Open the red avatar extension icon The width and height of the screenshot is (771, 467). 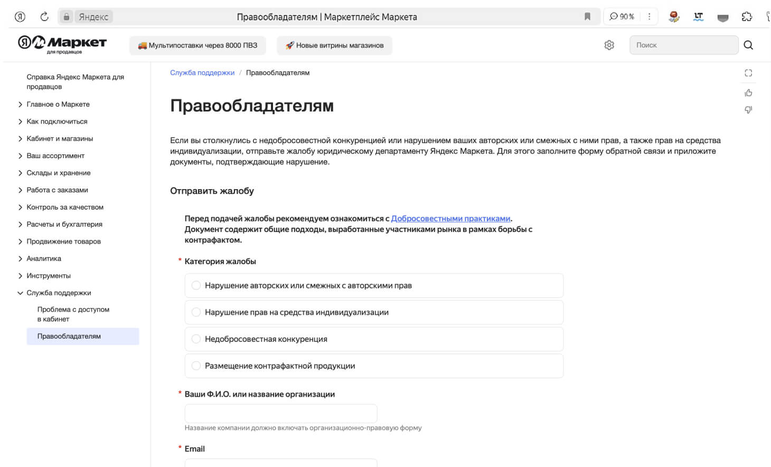674,17
